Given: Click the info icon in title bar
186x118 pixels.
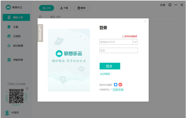Looking at the screenshot, I should (x=170, y=5).
